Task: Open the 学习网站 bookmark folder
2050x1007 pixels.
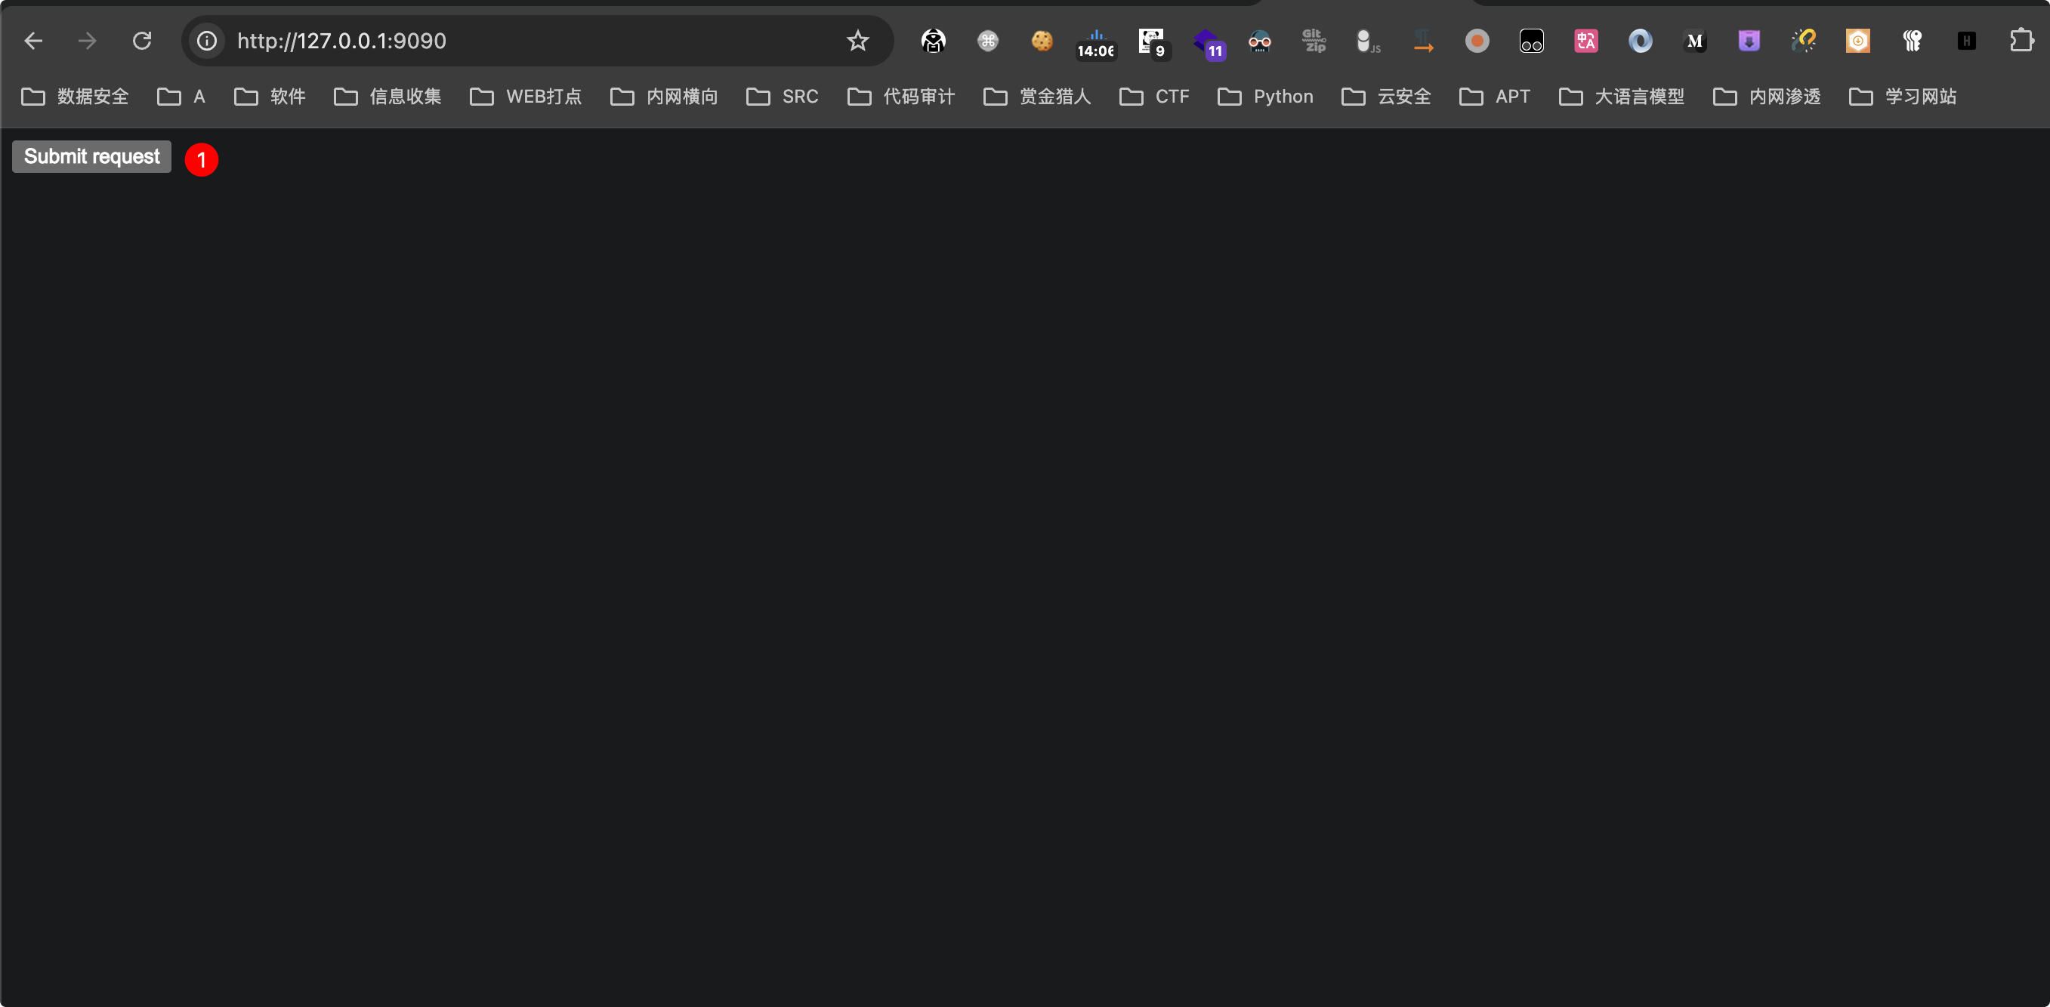Action: 1903,96
